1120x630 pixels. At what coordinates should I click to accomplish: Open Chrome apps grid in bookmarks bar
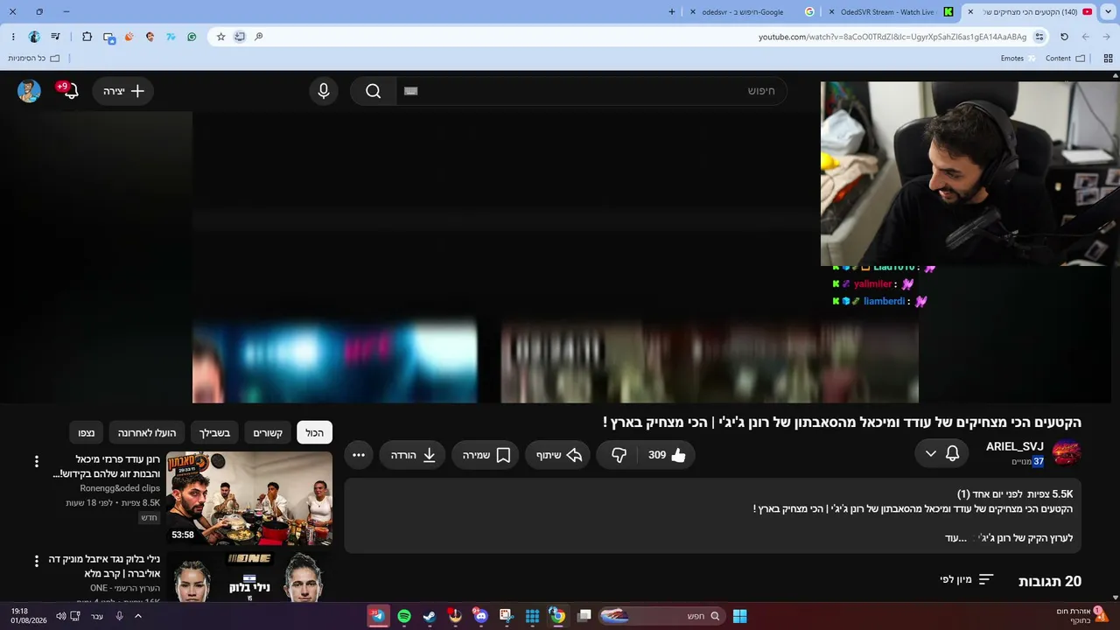tap(1108, 59)
